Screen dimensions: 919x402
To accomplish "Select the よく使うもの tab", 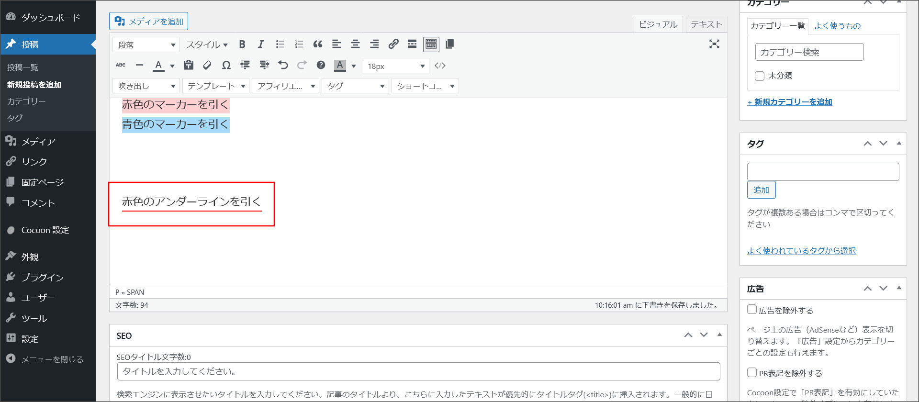I will 838,26.
